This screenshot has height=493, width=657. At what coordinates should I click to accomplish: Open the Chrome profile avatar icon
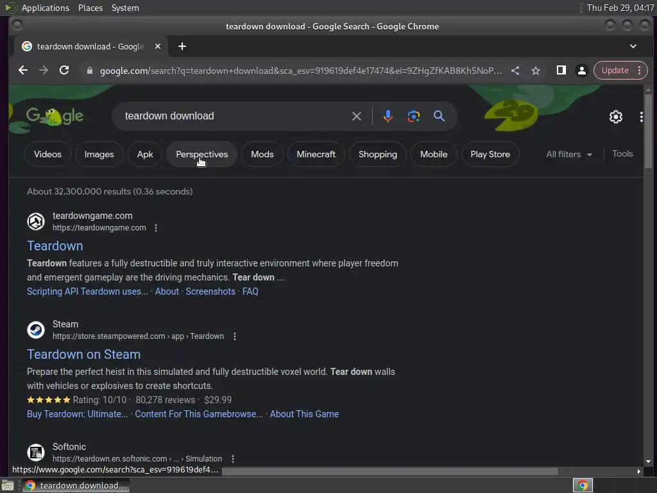click(581, 71)
